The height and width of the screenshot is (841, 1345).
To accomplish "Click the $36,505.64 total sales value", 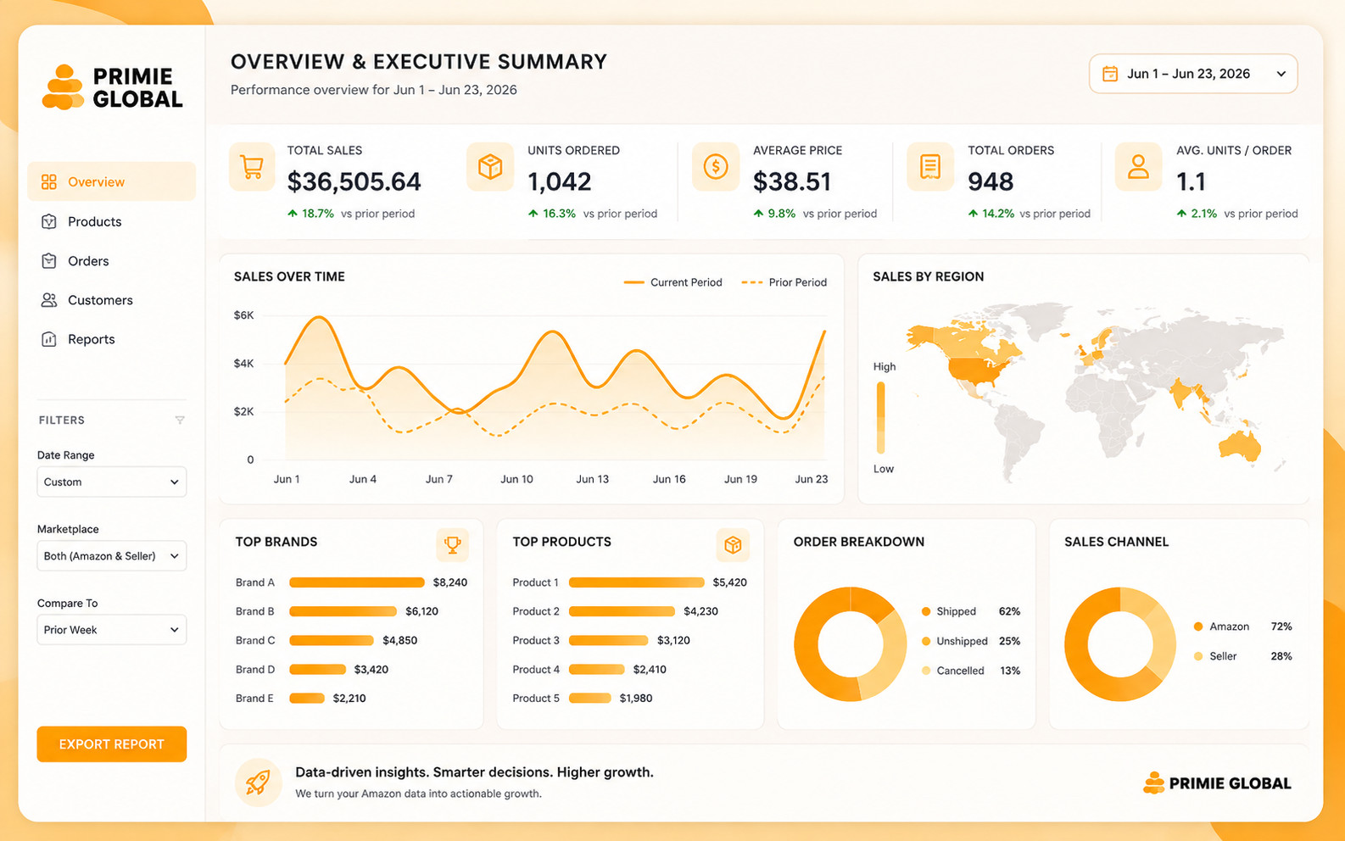I will point(354,181).
